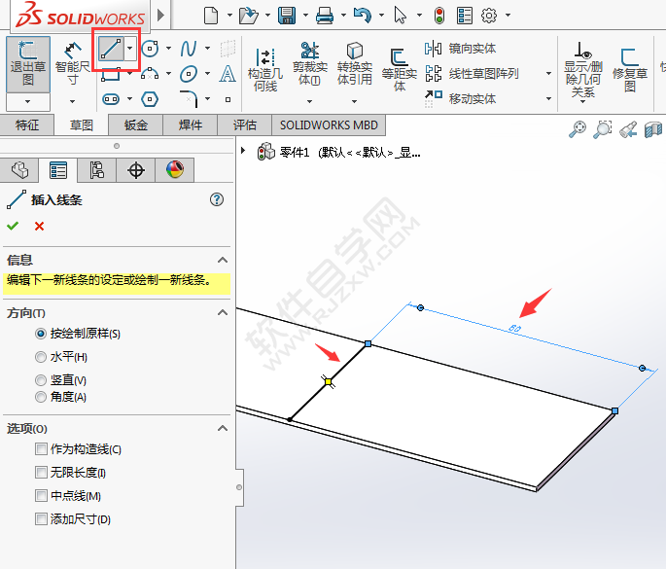Open the Appearance Manager color tab
This screenshot has width=666, height=569.
174,170
